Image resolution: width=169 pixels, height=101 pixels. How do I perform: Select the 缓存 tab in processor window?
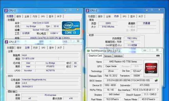pos(19,16)
